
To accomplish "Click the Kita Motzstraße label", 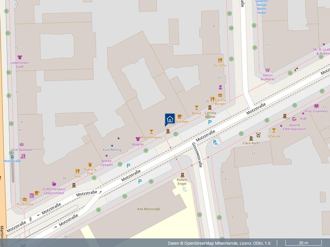I will pos(148,209).
